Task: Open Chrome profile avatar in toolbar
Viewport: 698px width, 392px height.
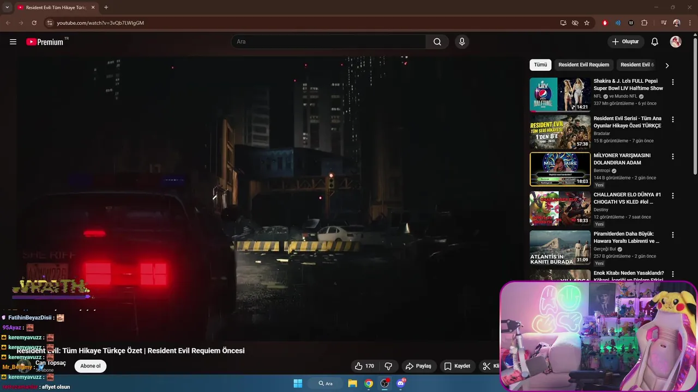Action: pyautogui.click(x=677, y=23)
